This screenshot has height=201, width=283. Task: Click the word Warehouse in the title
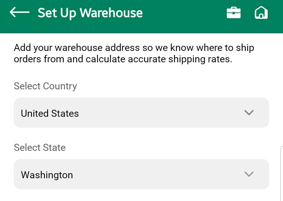(111, 13)
